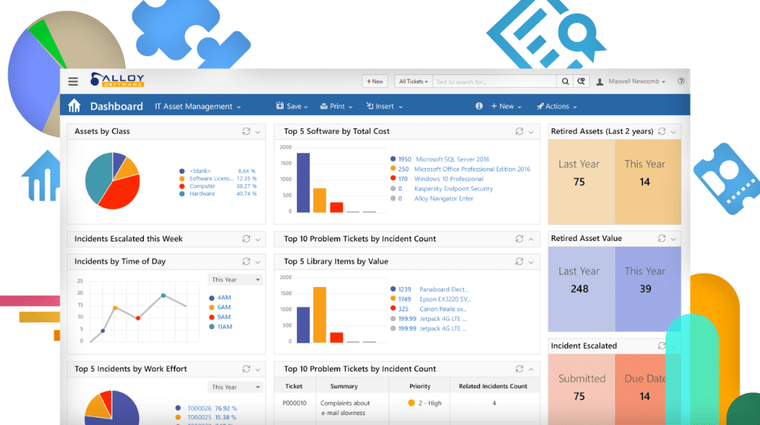Click the info circle icon in toolbar
The height and width of the screenshot is (425, 760).
(479, 106)
